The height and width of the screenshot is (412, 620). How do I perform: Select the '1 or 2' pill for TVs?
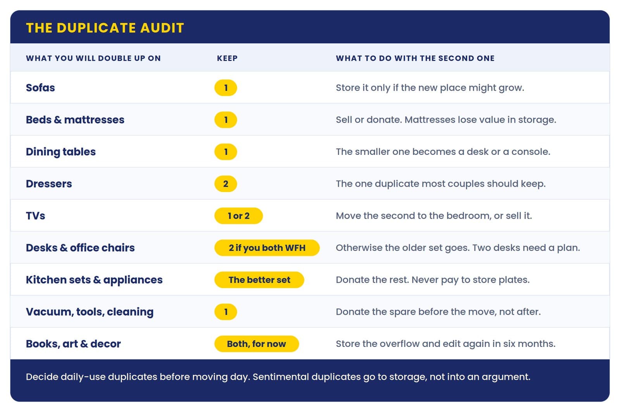(239, 216)
